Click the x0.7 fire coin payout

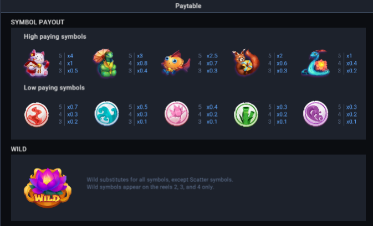(72, 107)
